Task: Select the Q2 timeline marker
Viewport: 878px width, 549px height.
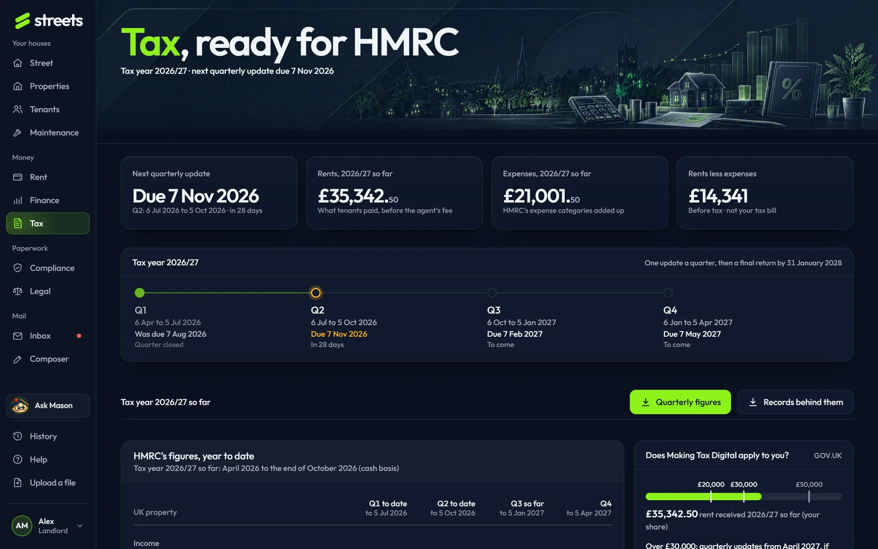Action: [316, 293]
